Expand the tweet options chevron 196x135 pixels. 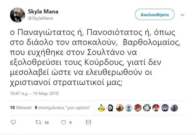click(x=183, y=15)
